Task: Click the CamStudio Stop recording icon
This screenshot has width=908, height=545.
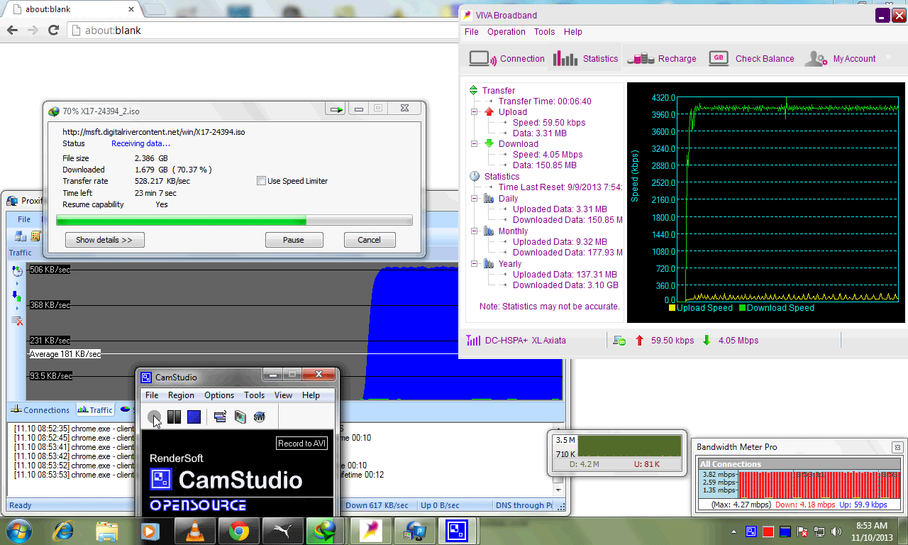Action: [194, 417]
